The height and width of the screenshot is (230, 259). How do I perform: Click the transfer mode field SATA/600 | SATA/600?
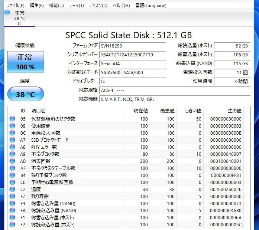pos(133,72)
